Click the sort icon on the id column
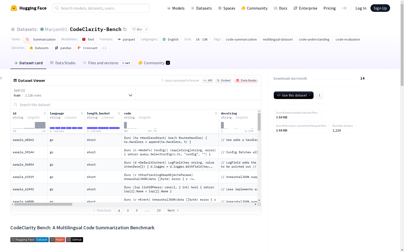Viewport: 404px width, 252px height. [x=45, y=113]
